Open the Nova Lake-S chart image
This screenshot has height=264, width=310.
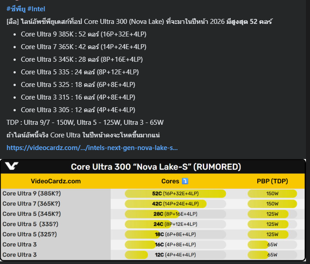pos(153,210)
